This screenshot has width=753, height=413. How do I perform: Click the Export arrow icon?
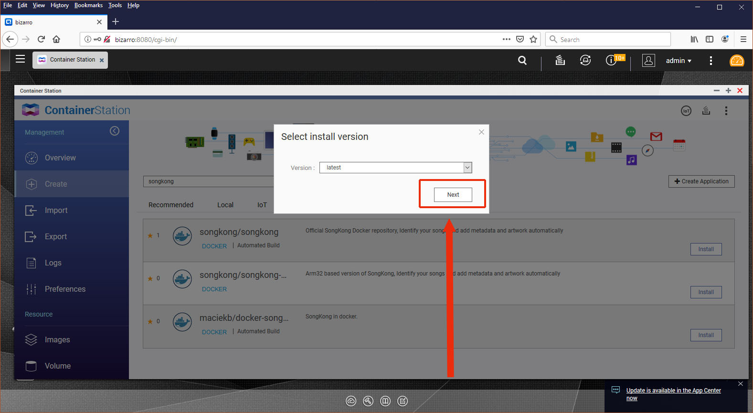(31, 236)
